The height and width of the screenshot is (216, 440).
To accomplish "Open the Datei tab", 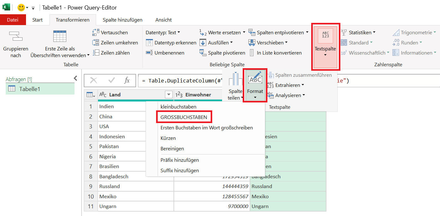I will [x=13, y=20].
